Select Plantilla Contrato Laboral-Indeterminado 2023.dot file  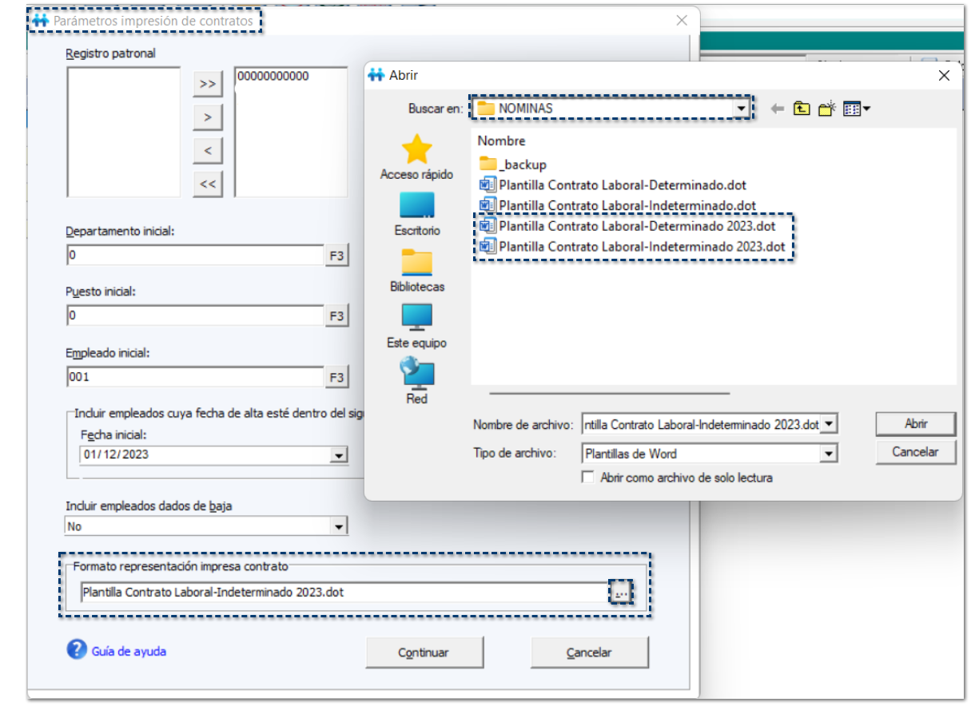(632, 247)
